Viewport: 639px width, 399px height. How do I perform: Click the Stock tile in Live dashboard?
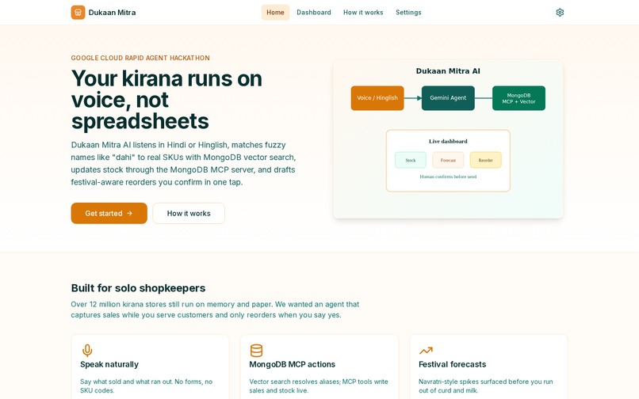(x=411, y=160)
